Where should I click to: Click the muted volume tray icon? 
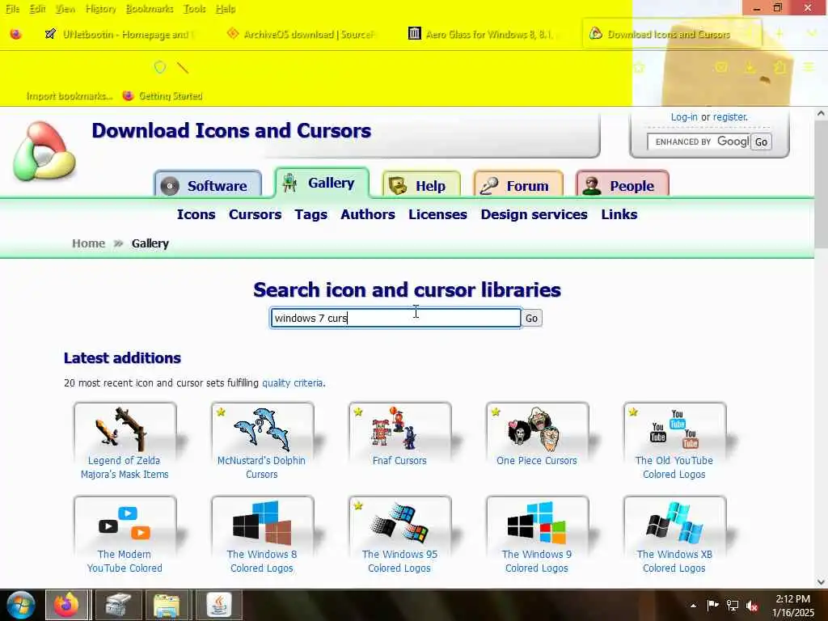tap(753, 606)
